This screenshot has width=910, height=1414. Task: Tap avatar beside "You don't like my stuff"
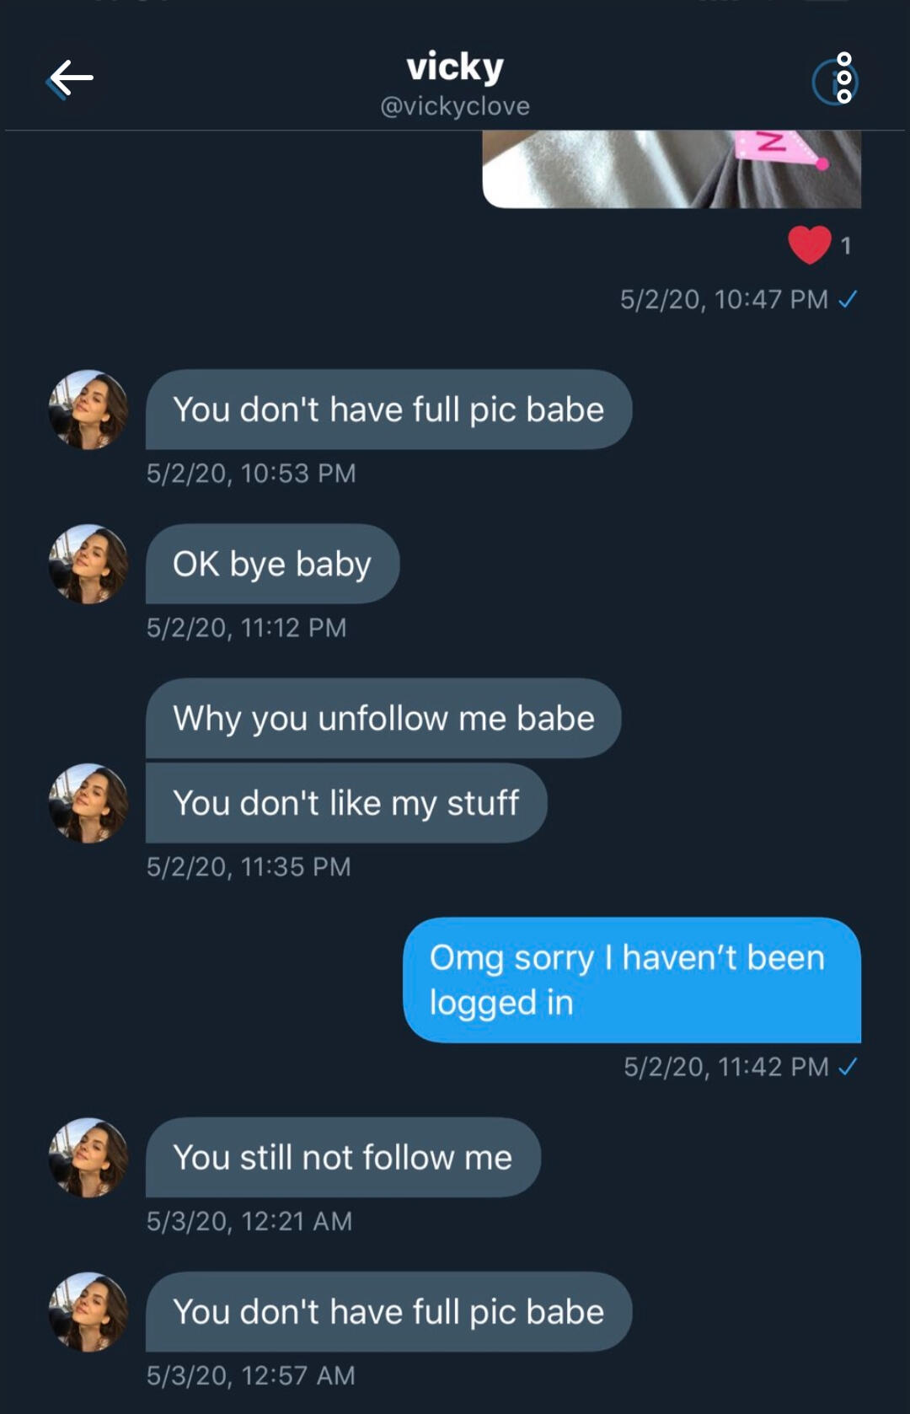(88, 803)
